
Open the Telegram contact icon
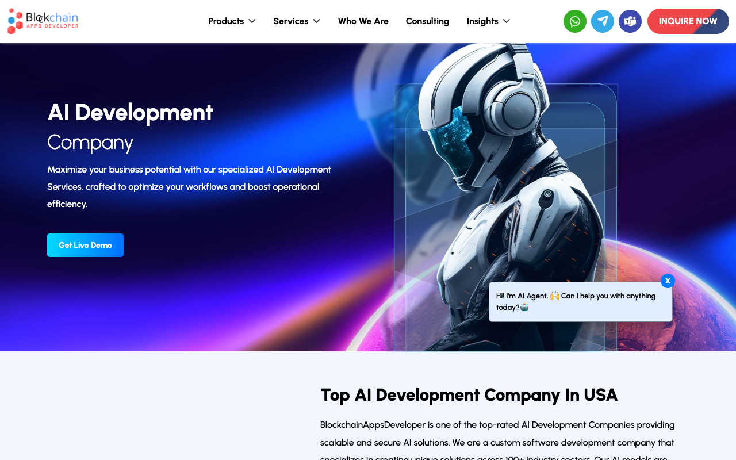point(603,21)
